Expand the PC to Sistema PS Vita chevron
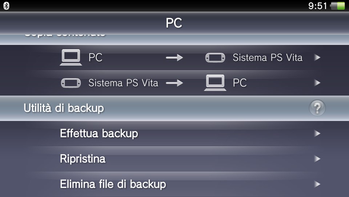Viewport: 349px width, 197px height. click(x=317, y=58)
